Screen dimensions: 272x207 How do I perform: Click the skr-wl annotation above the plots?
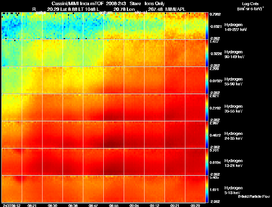click(x=141, y=13)
